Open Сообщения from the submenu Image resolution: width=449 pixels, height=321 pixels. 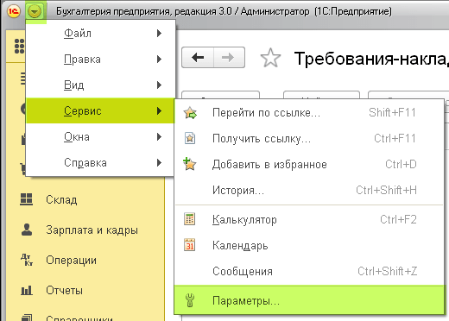click(309, 272)
